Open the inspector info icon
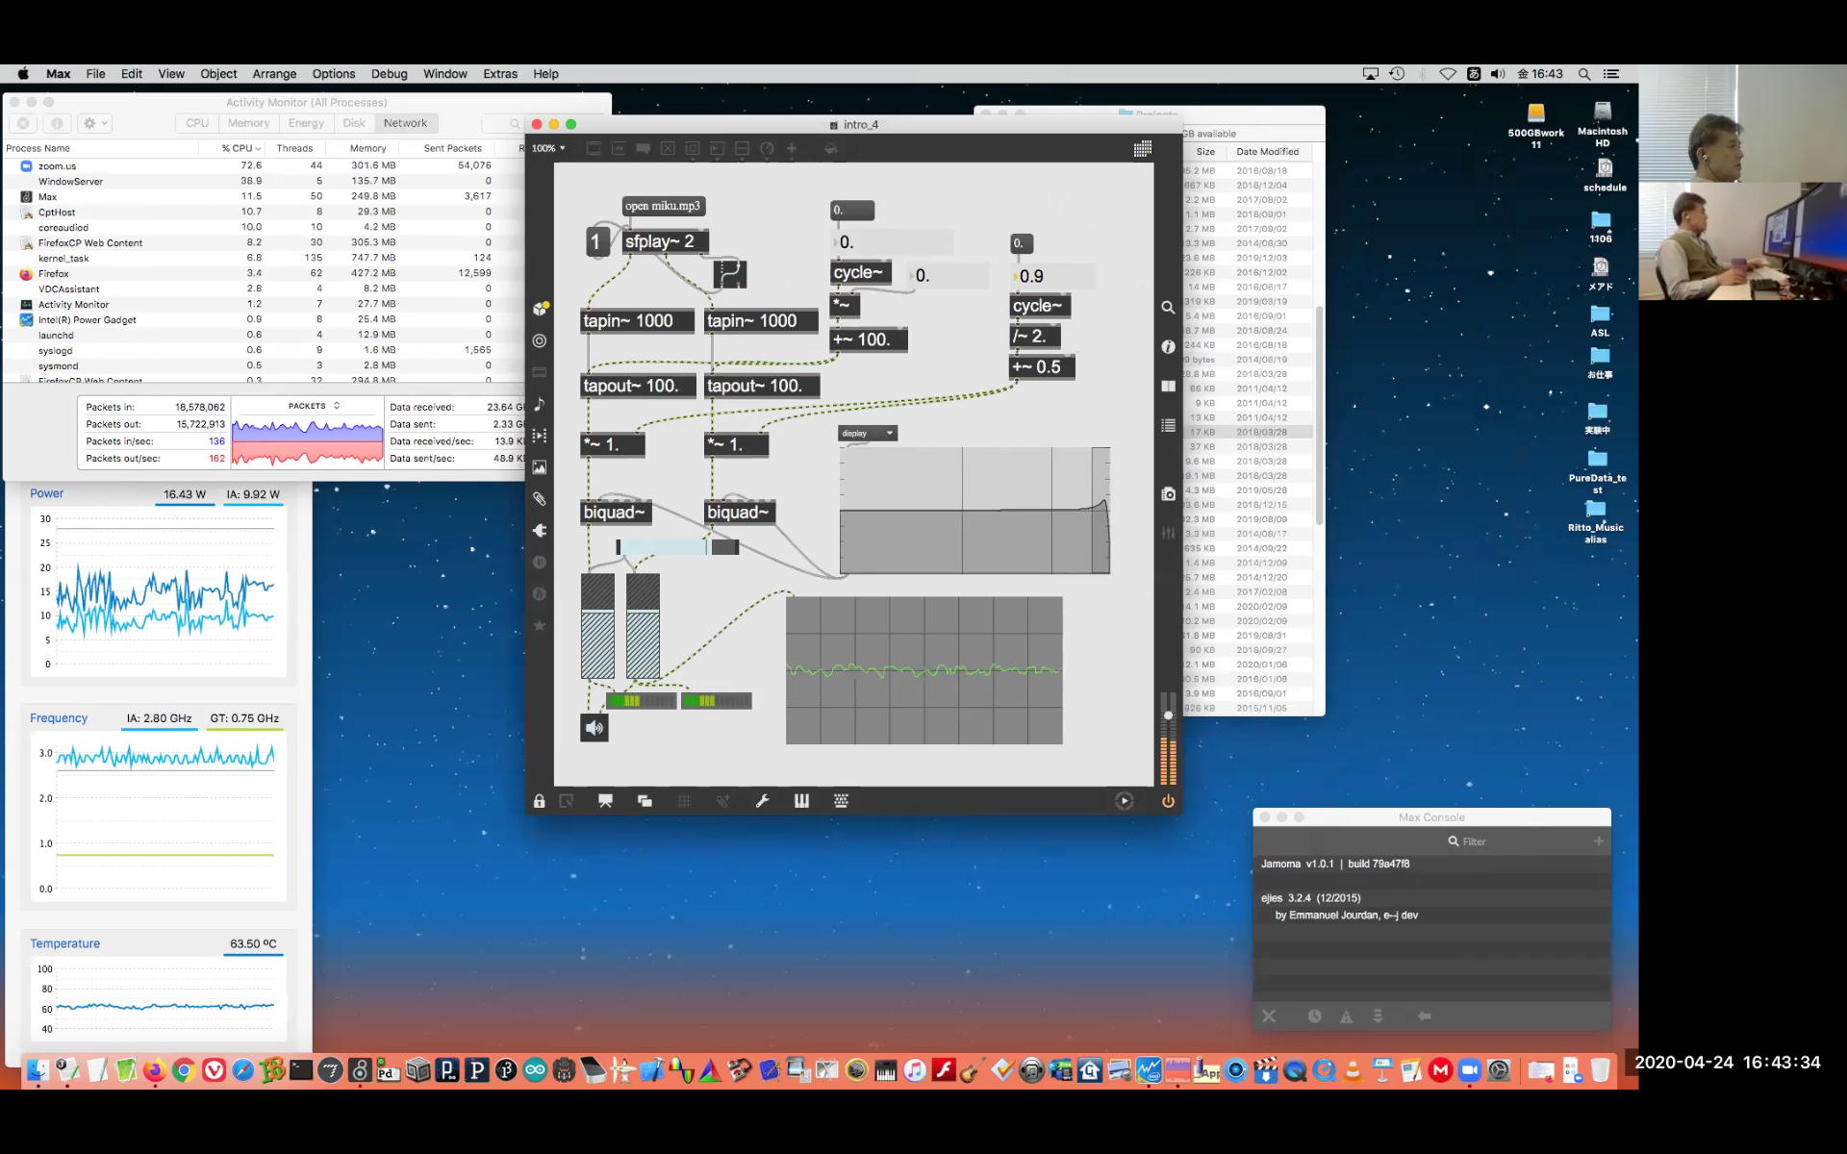This screenshot has width=1847, height=1154. [1168, 346]
